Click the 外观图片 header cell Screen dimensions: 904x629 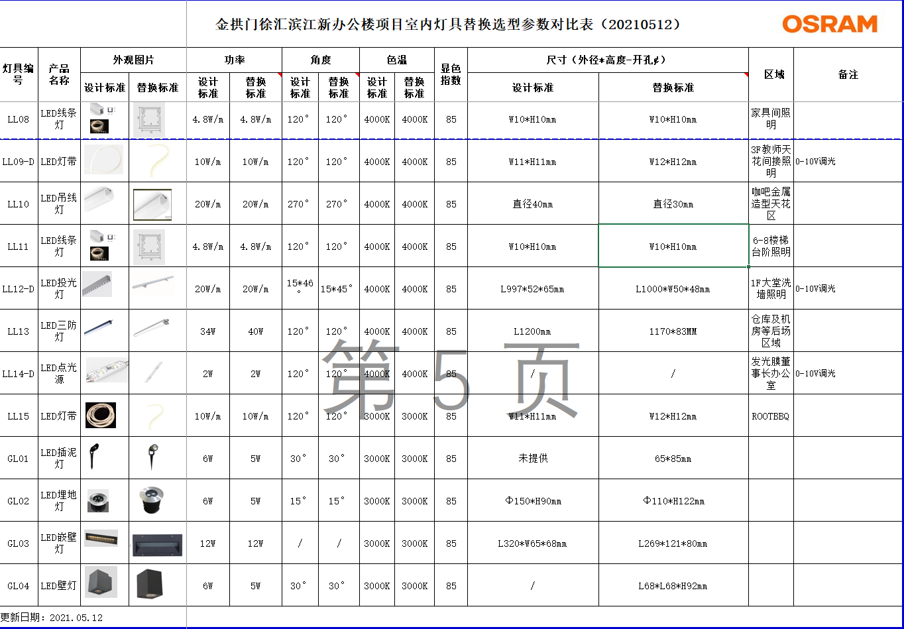pos(133,60)
